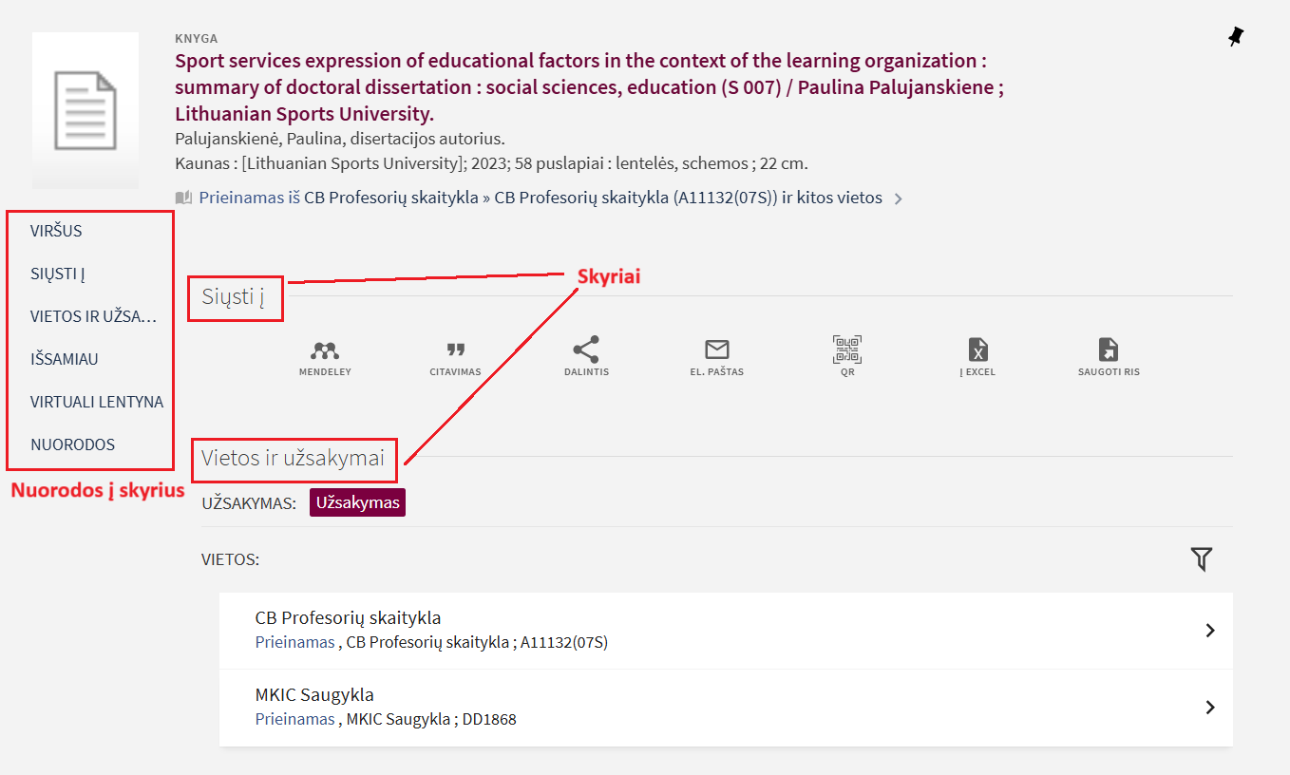Click the Mendeley export icon
This screenshot has width=1290, height=775.
325,350
